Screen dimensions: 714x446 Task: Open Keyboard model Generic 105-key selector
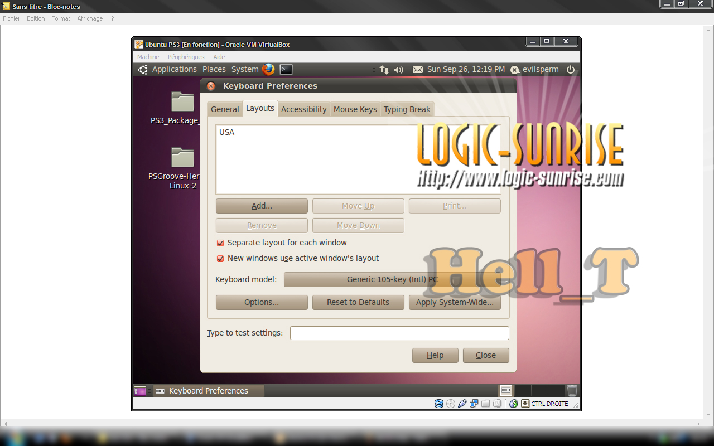392,279
